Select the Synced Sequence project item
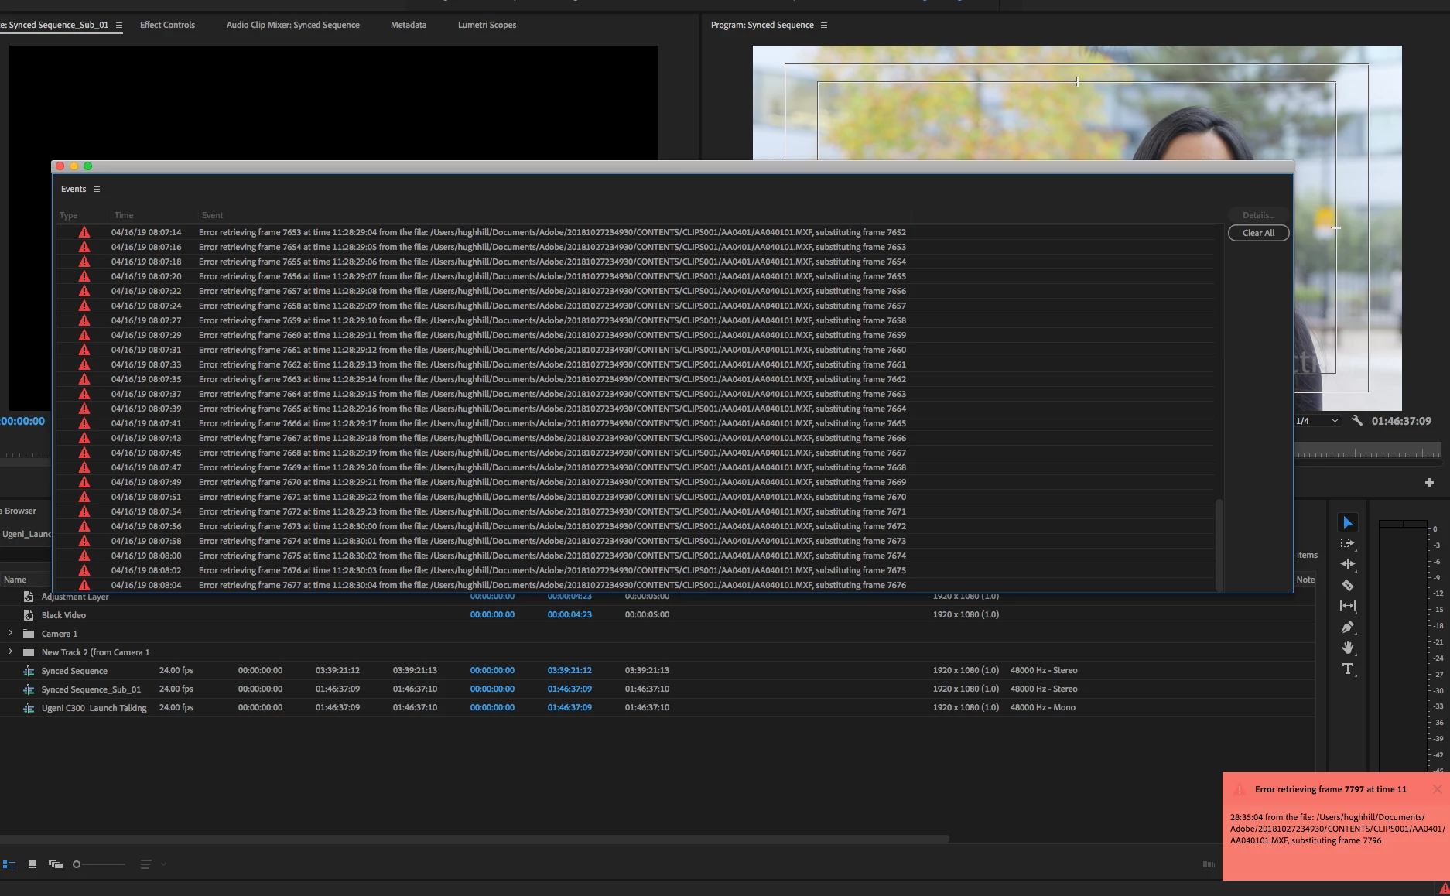 tap(74, 671)
